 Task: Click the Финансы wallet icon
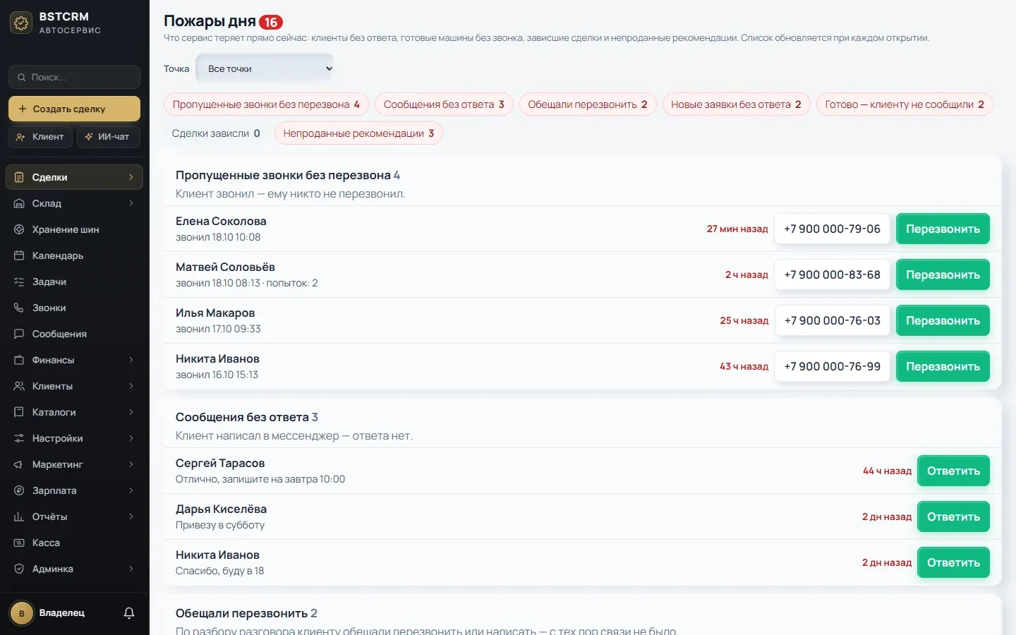coord(19,360)
